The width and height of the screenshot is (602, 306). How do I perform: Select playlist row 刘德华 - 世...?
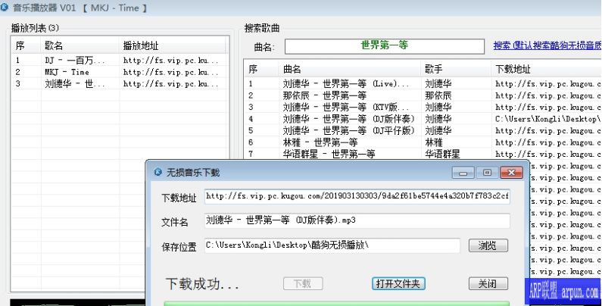pos(120,83)
